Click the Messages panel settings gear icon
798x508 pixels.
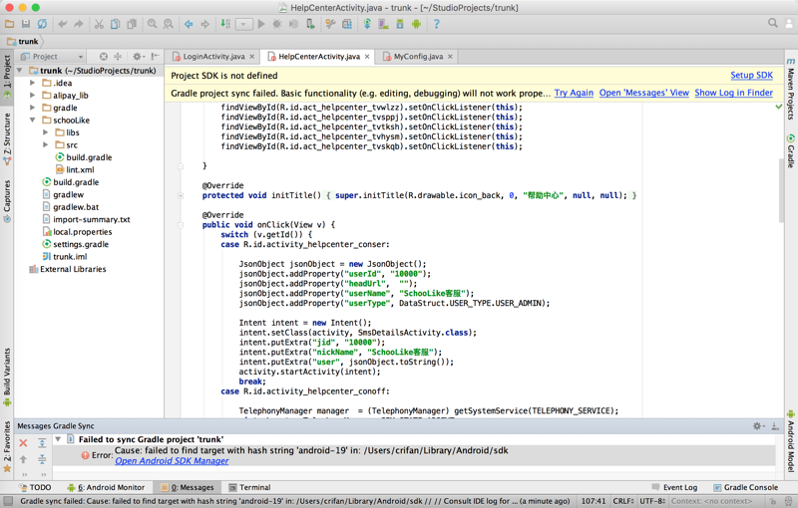[x=757, y=426]
